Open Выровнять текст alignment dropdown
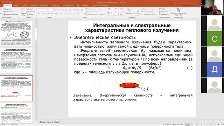 [92, 12]
